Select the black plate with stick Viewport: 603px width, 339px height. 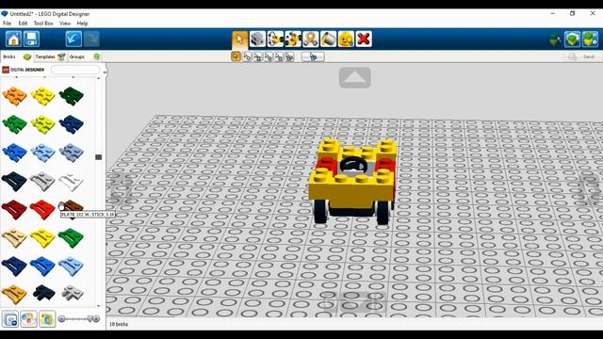pos(15,181)
